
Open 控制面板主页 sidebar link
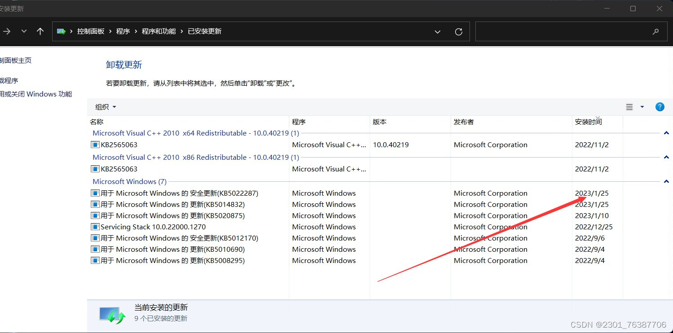coord(16,61)
